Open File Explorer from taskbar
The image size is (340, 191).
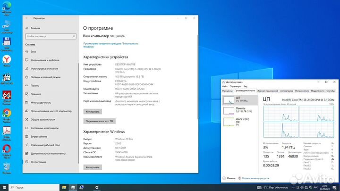[x=64, y=188]
